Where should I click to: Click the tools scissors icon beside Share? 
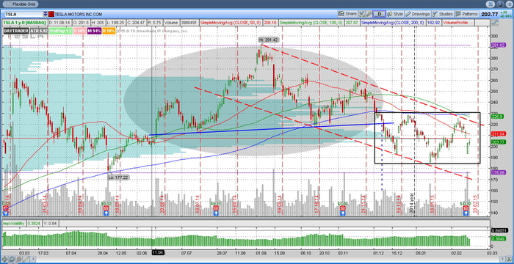coord(362,14)
